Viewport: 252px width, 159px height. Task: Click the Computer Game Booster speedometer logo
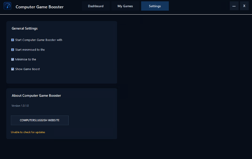coord(7,6)
